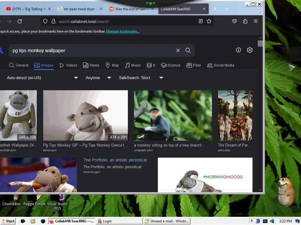The image size is (301, 225).
Task: Expand the SafeSearch: Strict dropdown
Action: coord(141,78)
